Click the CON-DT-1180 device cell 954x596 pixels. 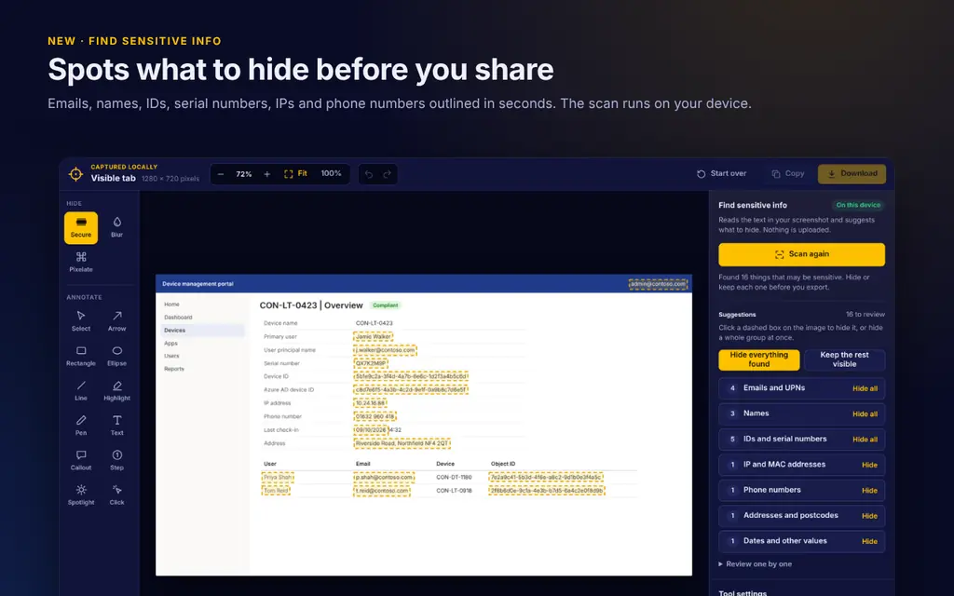pos(454,478)
